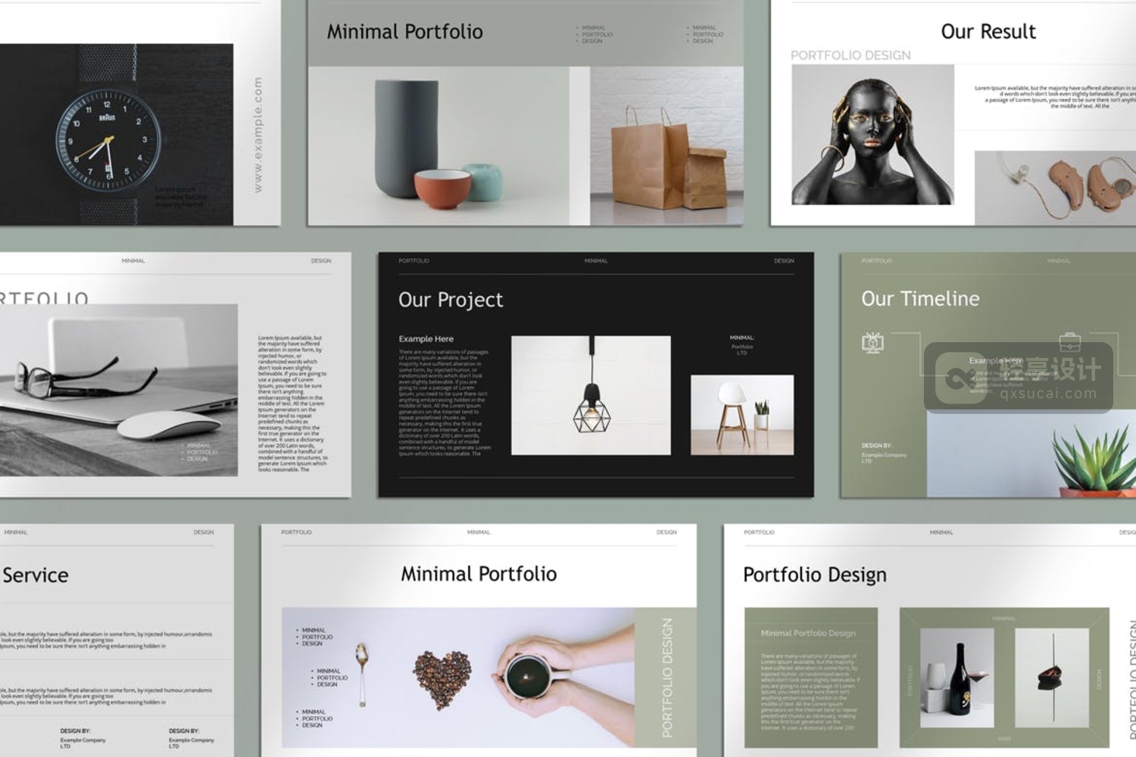
Task: Select the wine bottle and glass photo
Action: (x=957, y=678)
